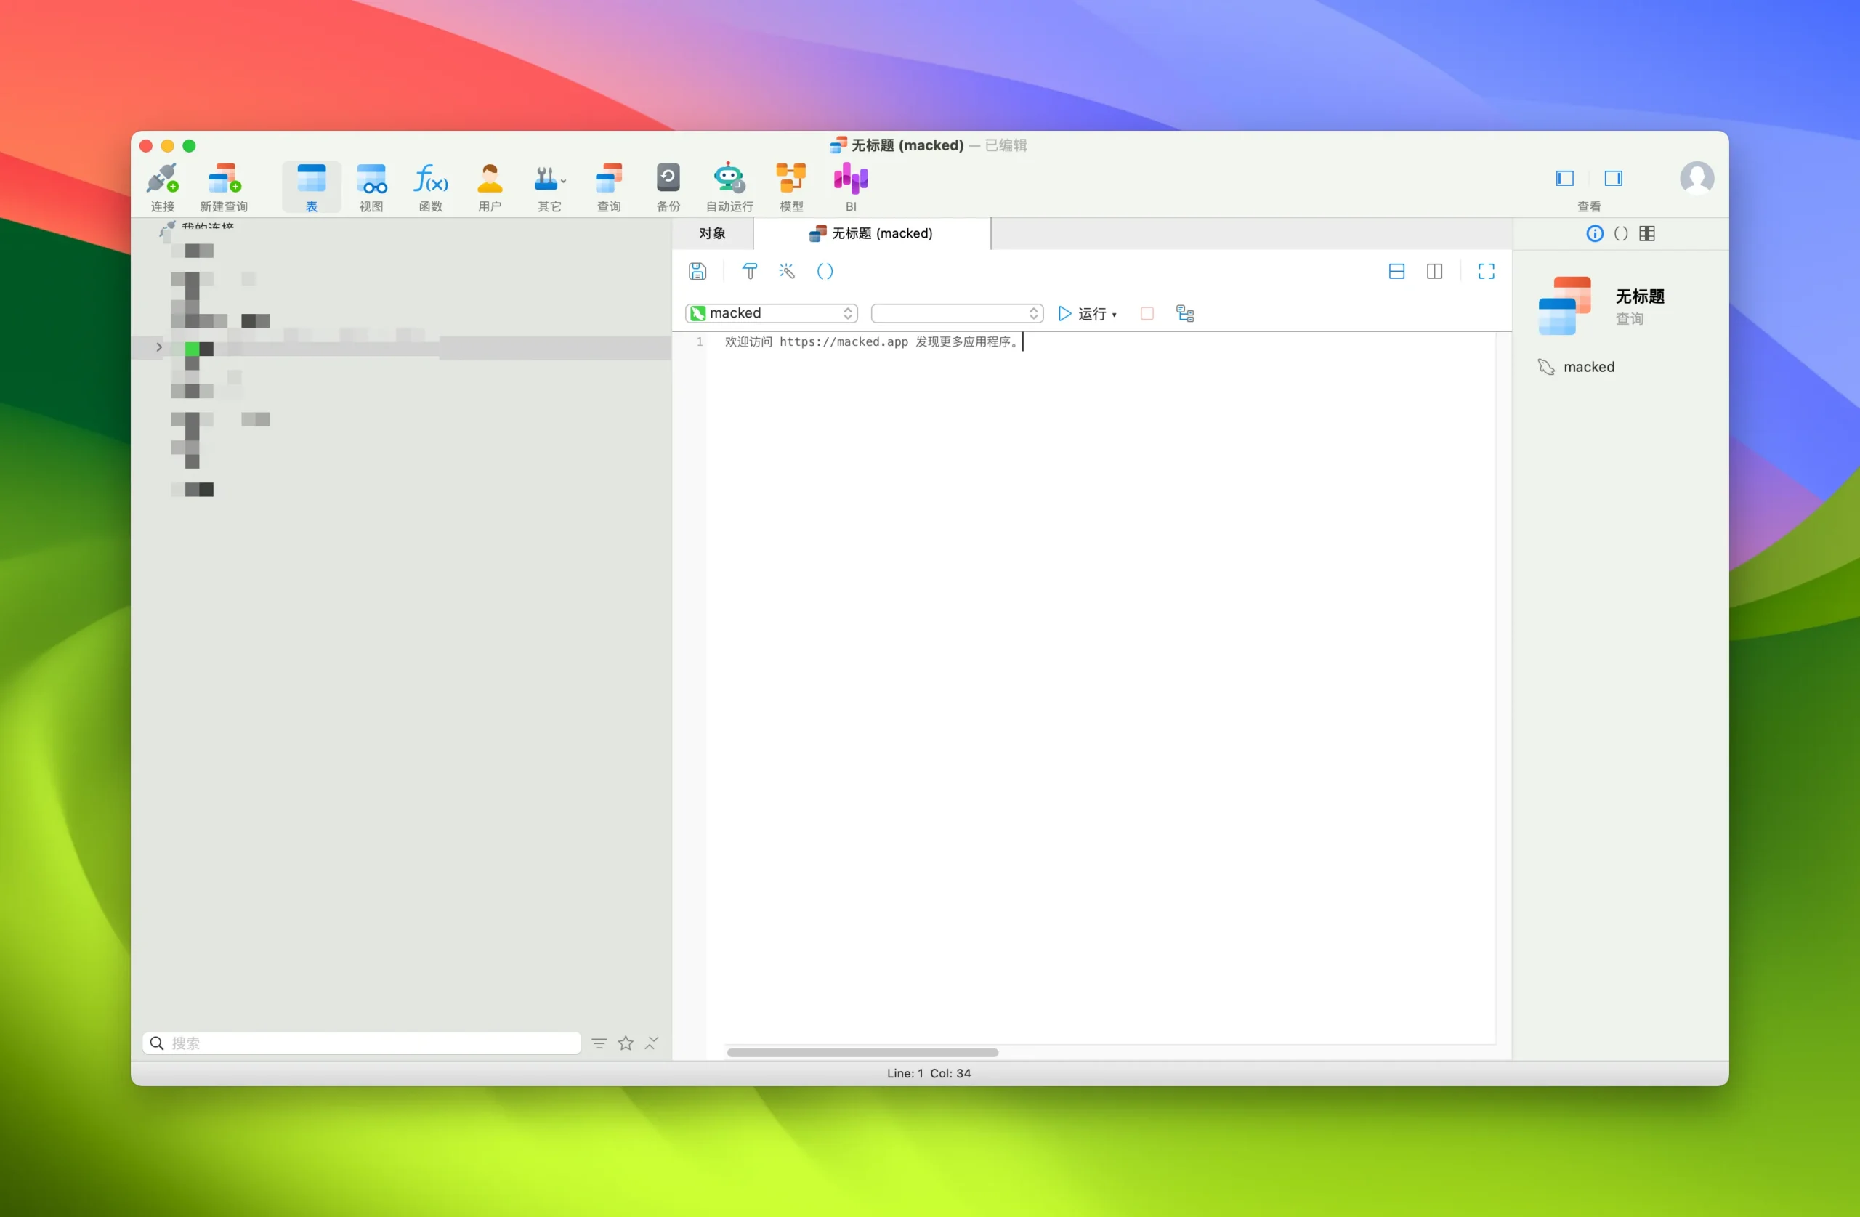This screenshot has height=1217, width=1860.
Task: Run the current query
Action: 1064,313
